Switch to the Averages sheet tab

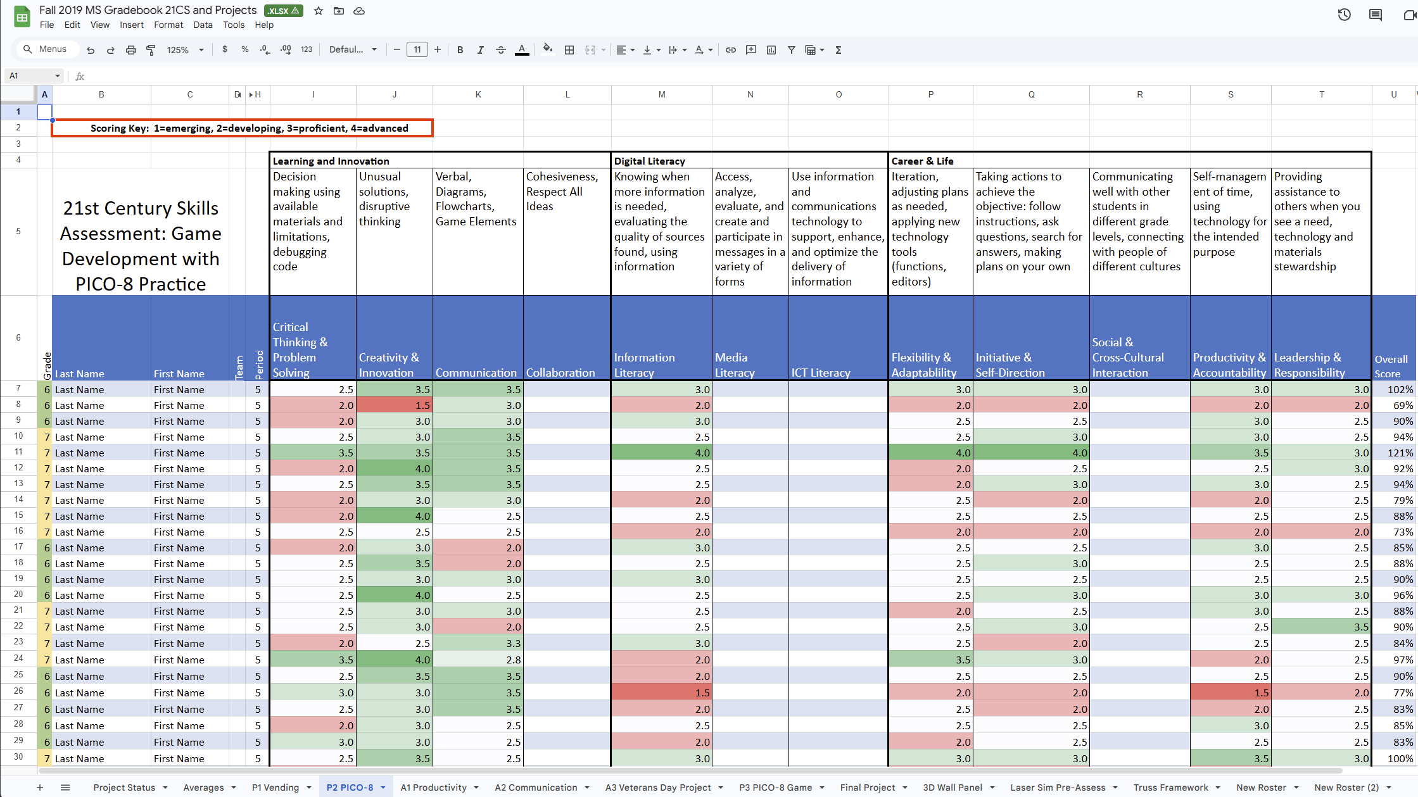pyautogui.click(x=204, y=787)
